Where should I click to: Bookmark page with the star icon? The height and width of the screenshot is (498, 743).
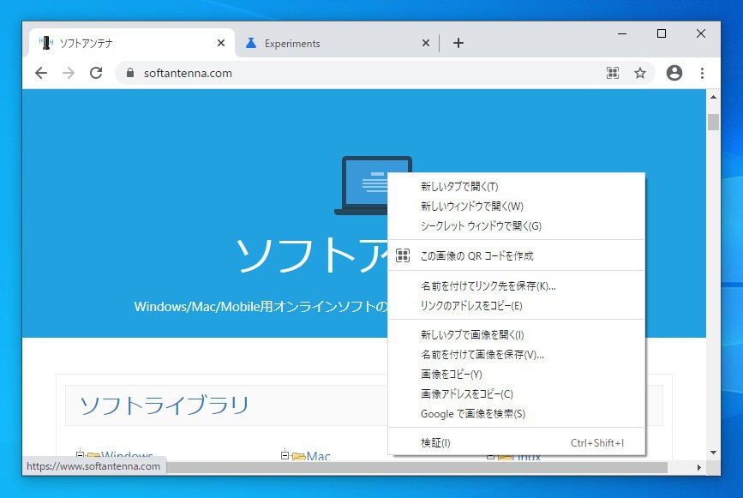click(x=640, y=74)
